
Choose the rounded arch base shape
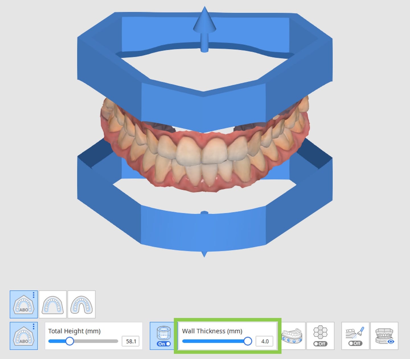pyautogui.click(x=53, y=304)
